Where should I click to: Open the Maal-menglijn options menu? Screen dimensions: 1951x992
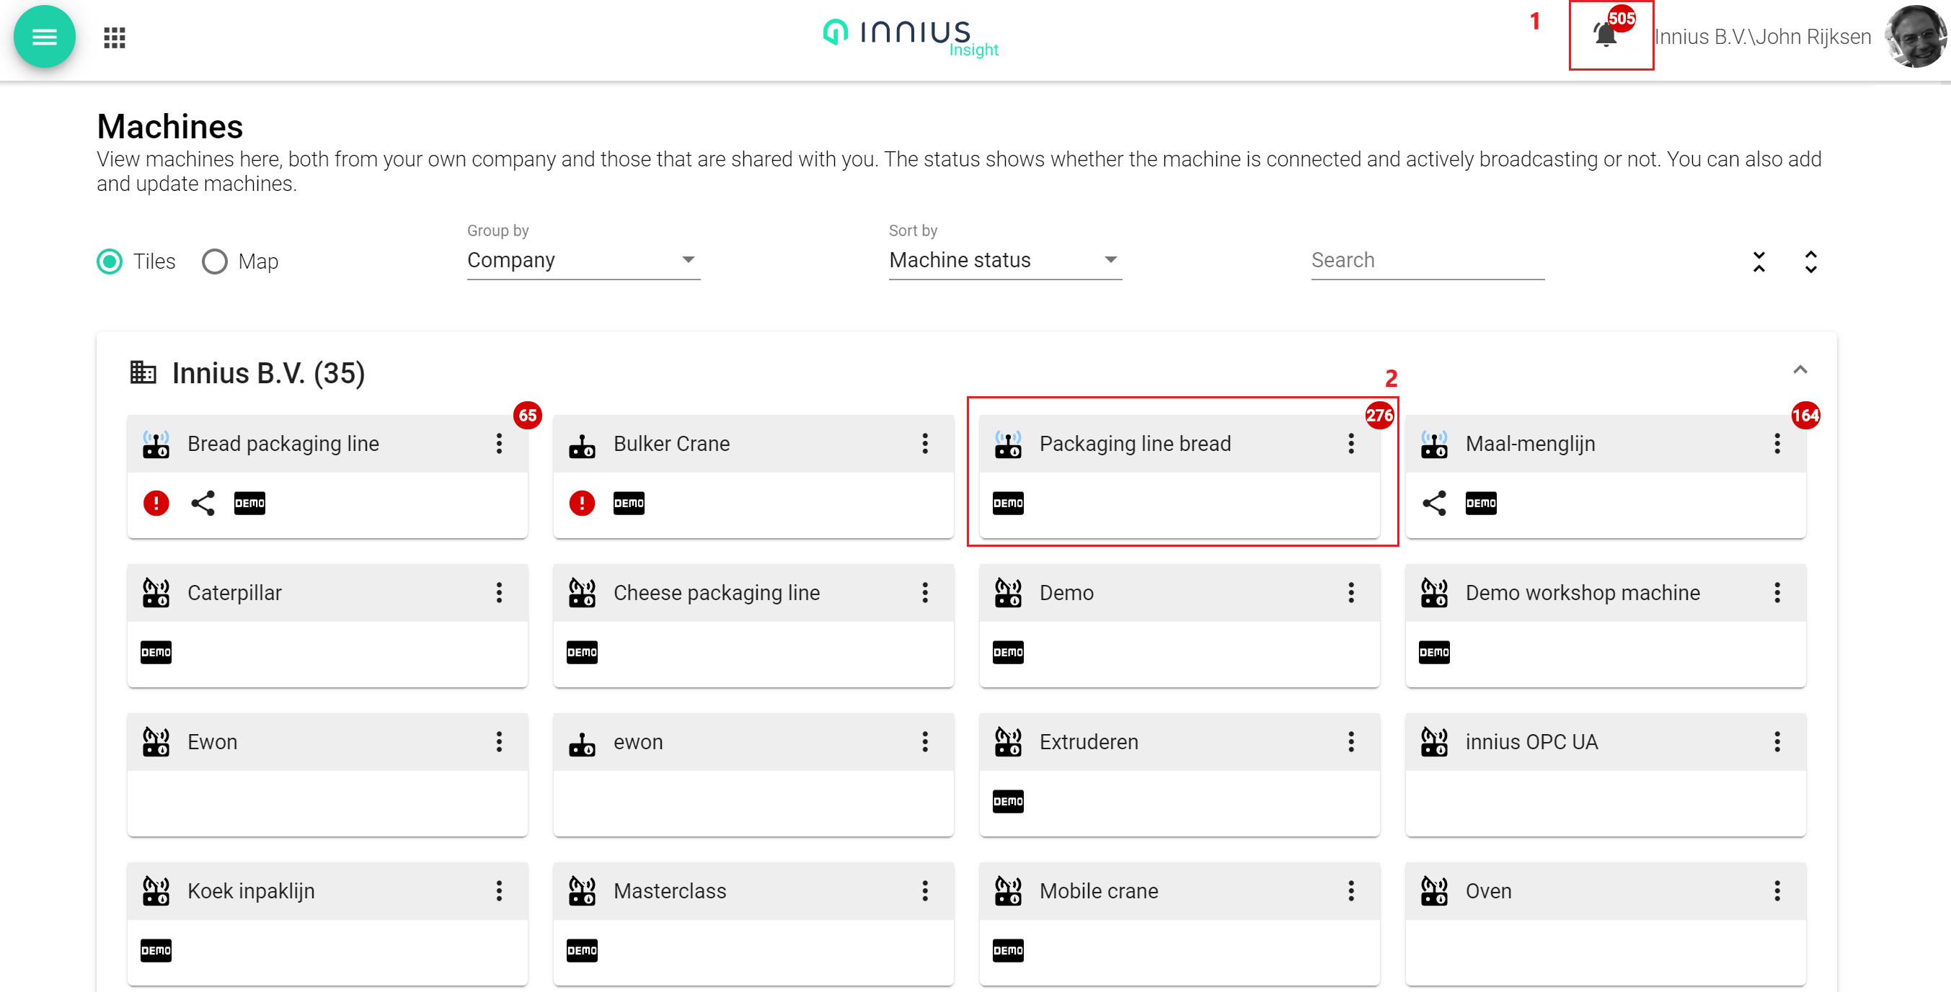[1777, 444]
